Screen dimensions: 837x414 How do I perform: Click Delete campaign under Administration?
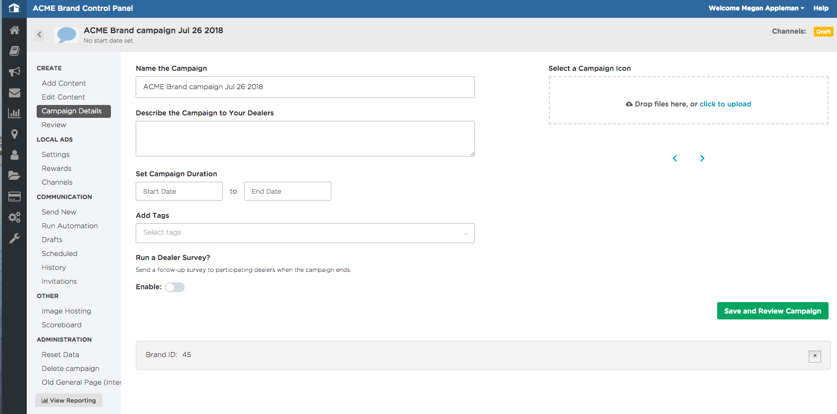pyautogui.click(x=70, y=368)
